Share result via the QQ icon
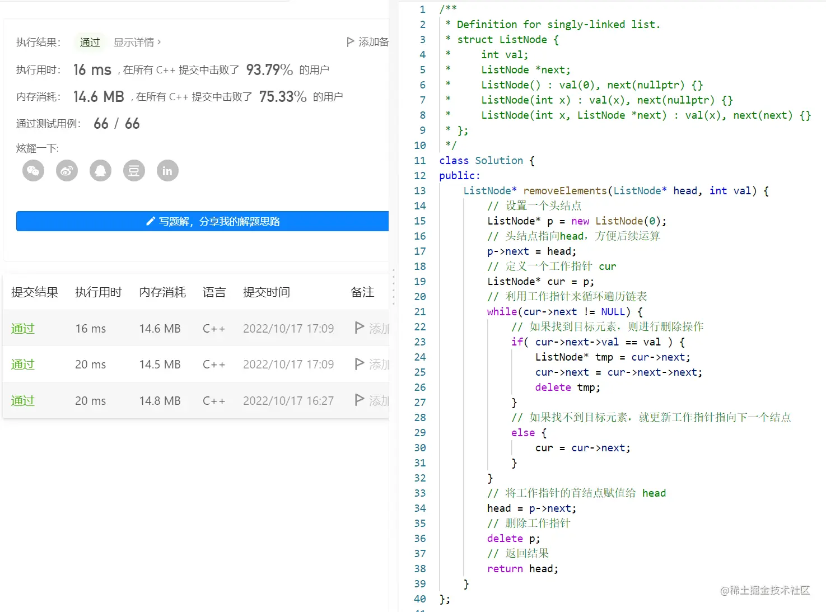Image resolution: width=826 pixels, height=612 pixels. (x=100, y=171)
